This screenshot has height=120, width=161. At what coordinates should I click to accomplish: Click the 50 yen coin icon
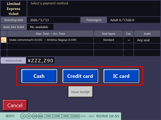click(29, 116)
